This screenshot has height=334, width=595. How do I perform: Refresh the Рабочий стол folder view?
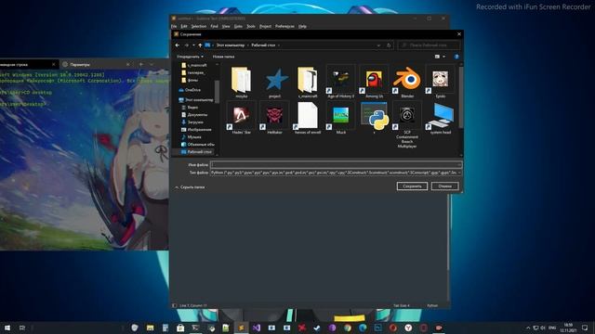pyautogui.click(x=389, y=45)
